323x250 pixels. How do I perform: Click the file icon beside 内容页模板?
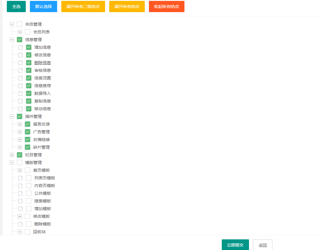click(20, 186)
